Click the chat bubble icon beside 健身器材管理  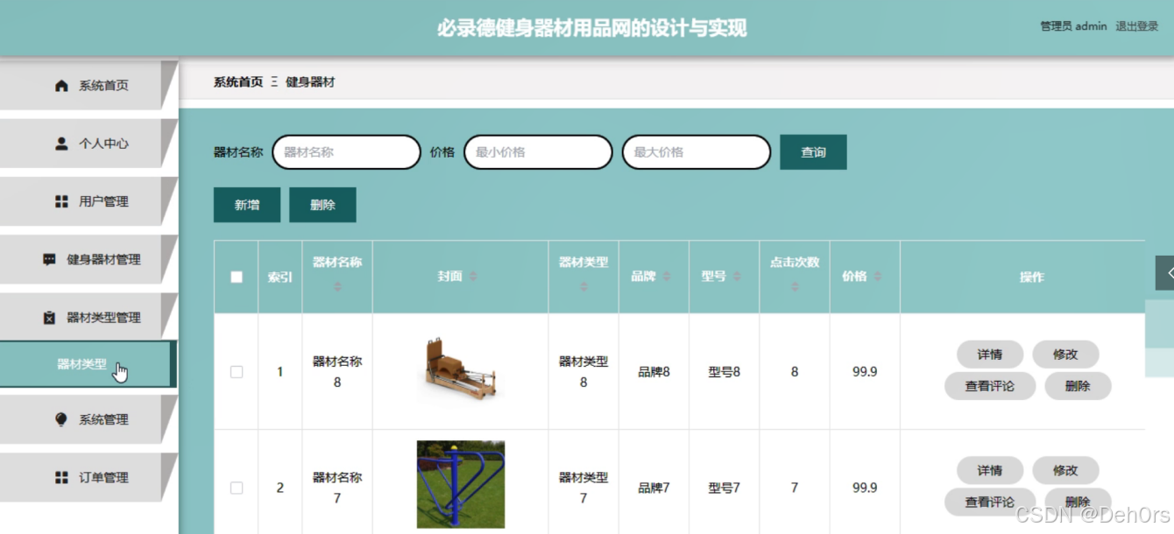coord(50,260)
